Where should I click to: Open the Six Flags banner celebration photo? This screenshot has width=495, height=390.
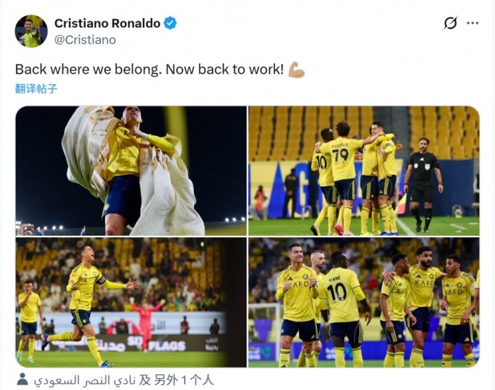131,302
